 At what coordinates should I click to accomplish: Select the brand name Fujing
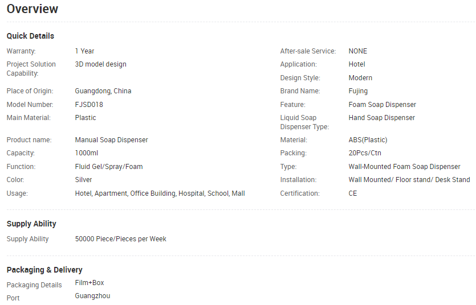[358, 91]
